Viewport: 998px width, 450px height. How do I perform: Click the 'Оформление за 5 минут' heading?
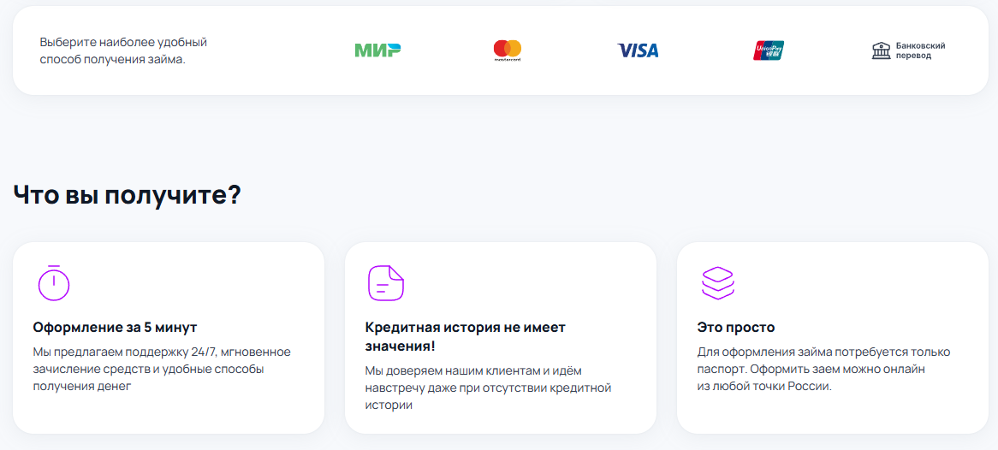115,327
